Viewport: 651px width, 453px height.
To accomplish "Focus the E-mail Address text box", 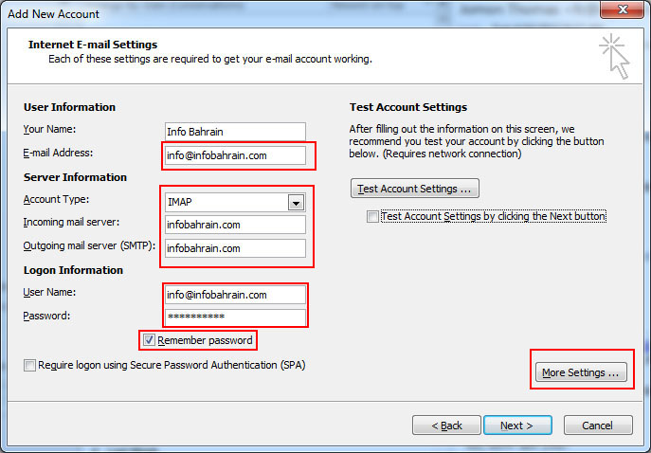I will (x=235, y=154).
